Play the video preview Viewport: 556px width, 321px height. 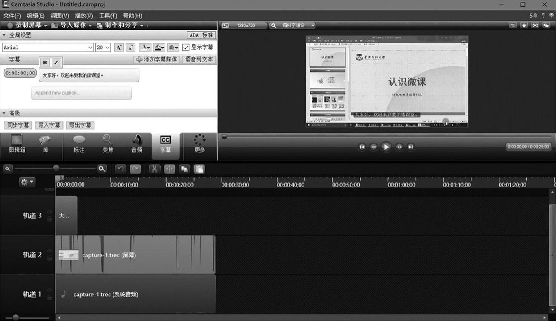point(386,147)
